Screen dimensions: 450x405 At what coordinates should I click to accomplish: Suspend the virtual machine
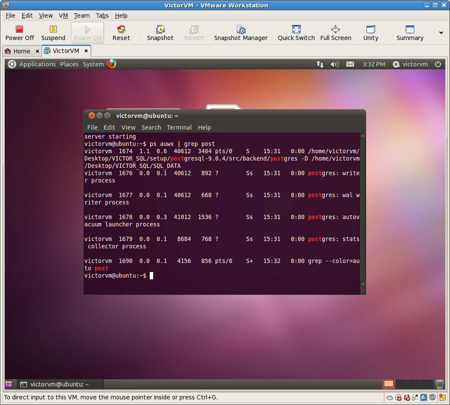point(53,32)
